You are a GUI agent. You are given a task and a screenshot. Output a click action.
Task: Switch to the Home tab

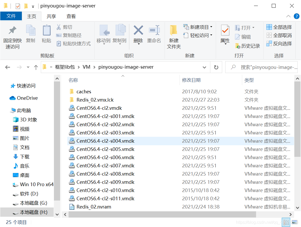(x=32, y=16)
